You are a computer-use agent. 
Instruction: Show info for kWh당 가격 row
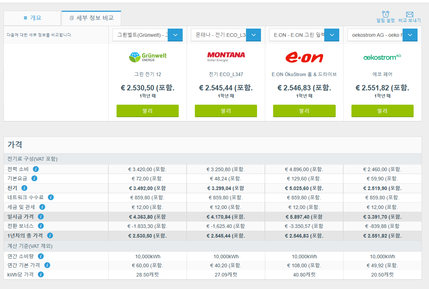(x=41, y=274)
